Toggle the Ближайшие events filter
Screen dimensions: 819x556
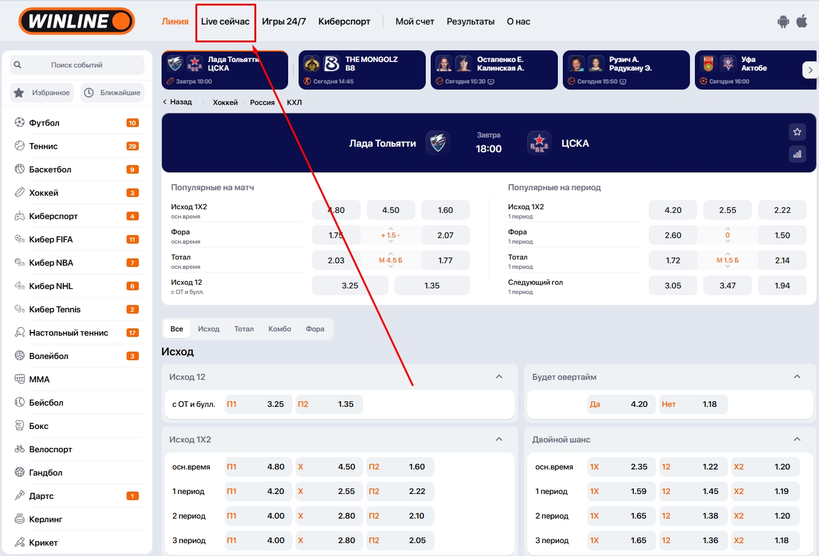(113, 93)
